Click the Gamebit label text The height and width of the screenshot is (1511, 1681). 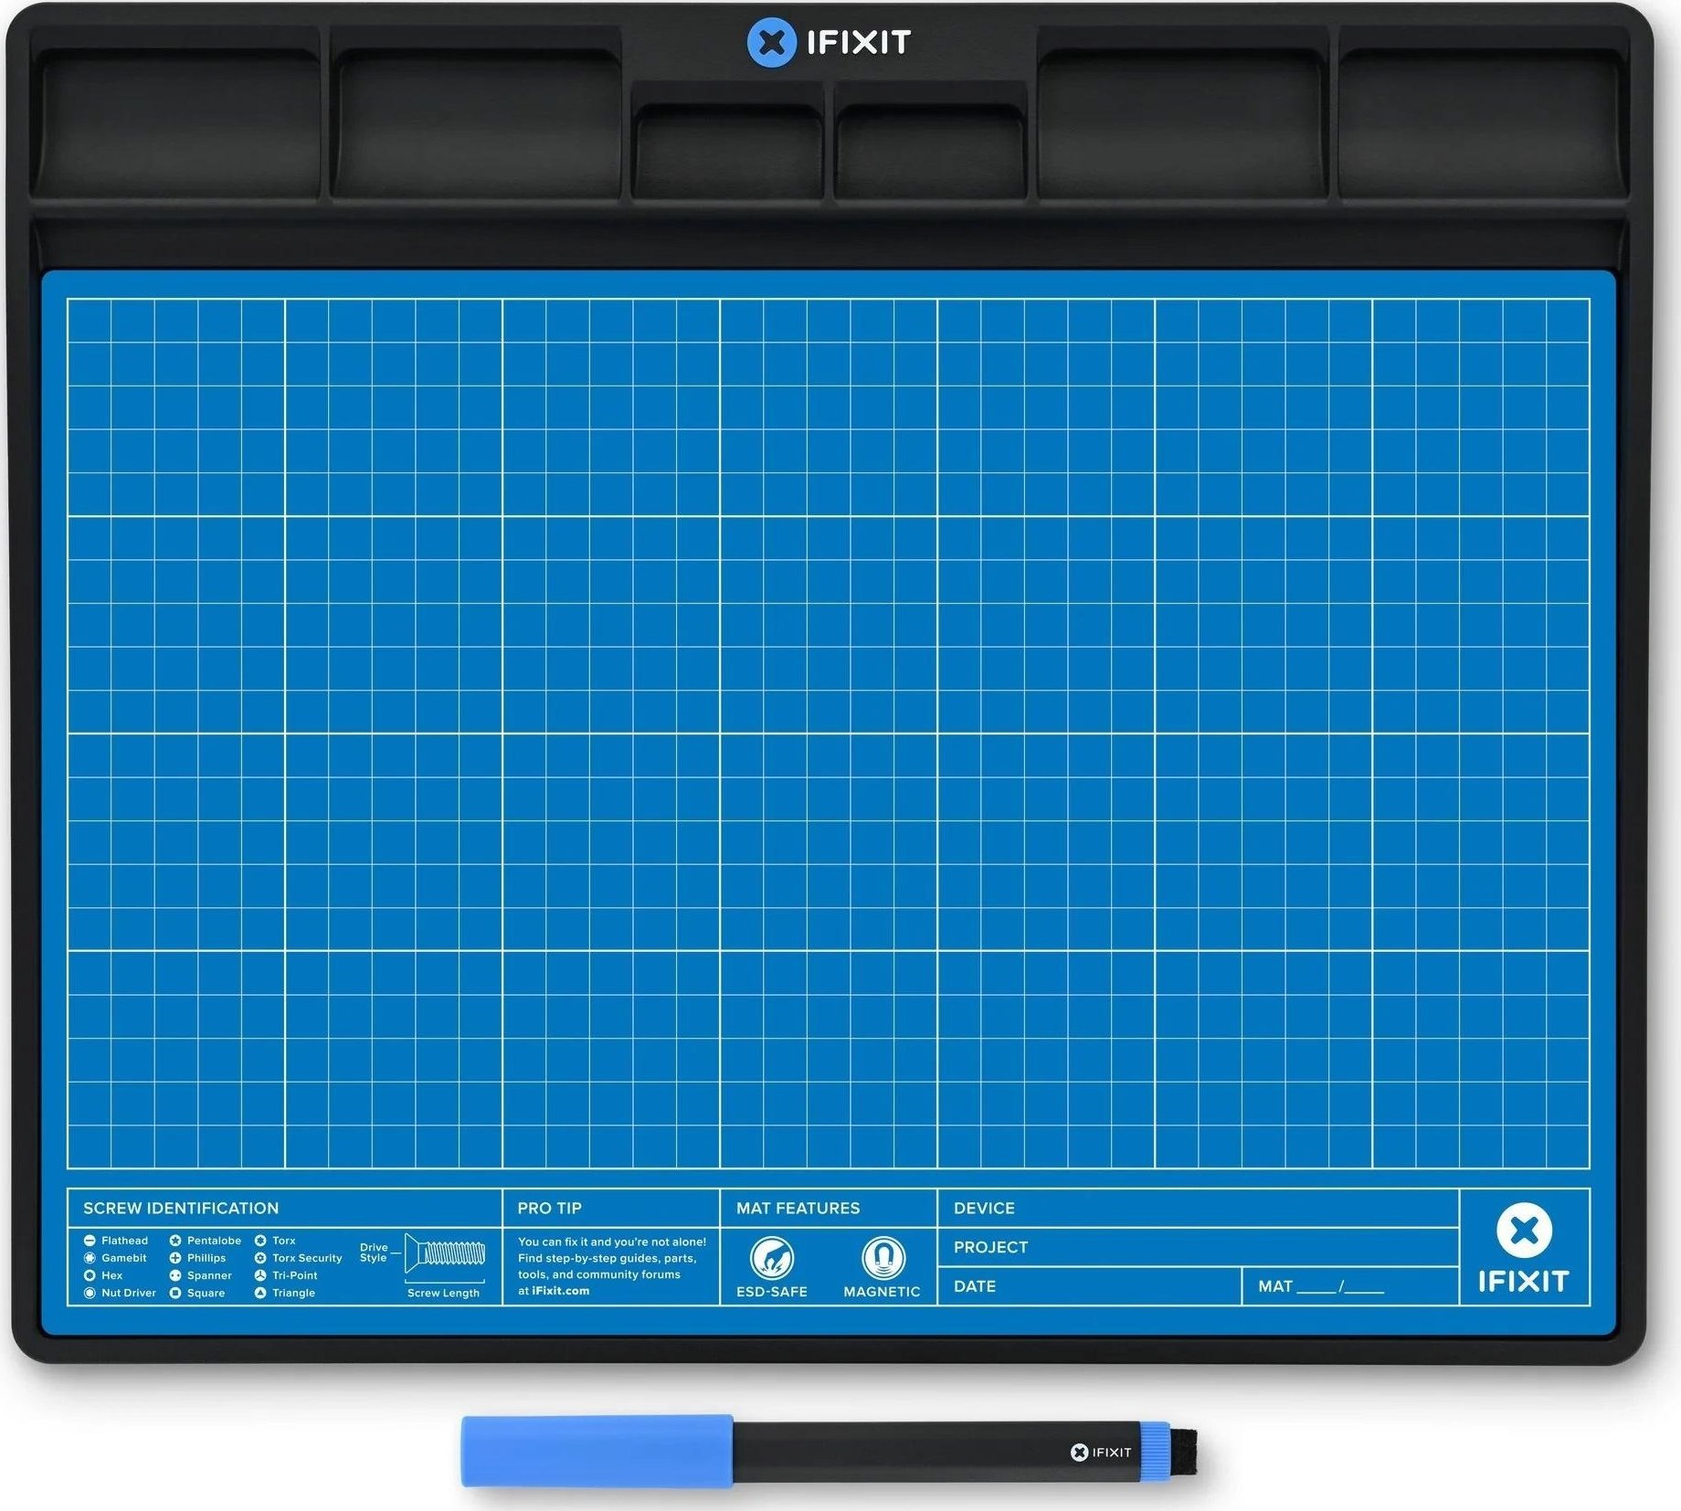point(125,1258)
